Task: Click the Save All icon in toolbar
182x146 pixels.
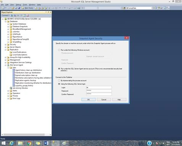Action: pyautogui.click(x=19, y=8)
